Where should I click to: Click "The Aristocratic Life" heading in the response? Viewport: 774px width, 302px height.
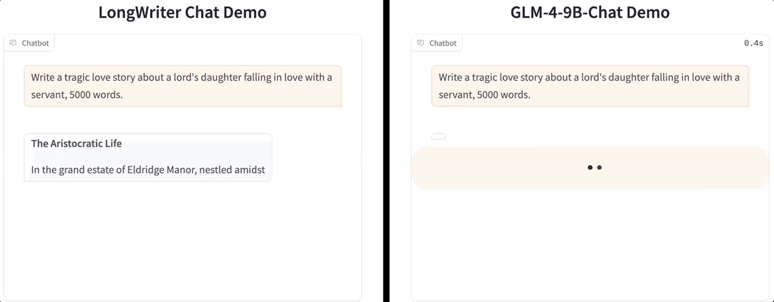coord(76,144)
